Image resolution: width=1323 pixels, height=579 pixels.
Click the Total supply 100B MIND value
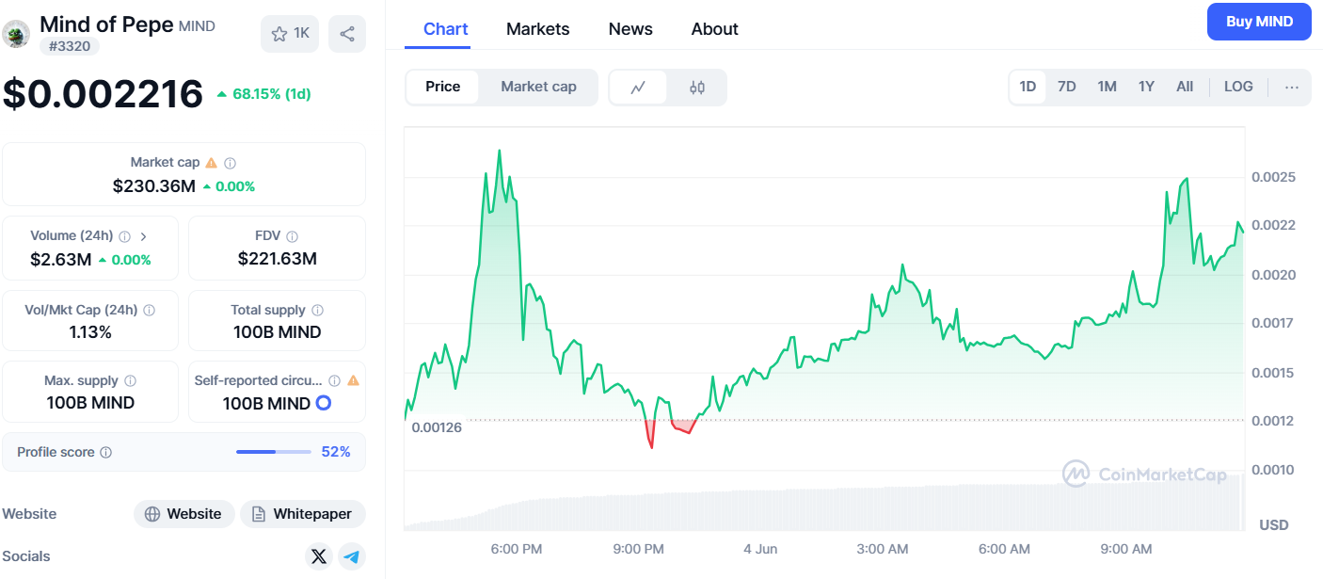tap(278, 332)
